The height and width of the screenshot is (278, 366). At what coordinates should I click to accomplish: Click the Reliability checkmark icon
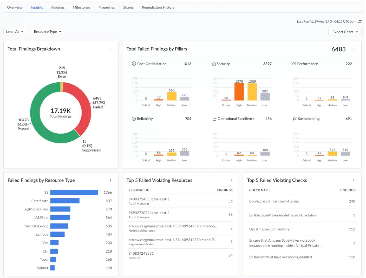coord(134,119)
